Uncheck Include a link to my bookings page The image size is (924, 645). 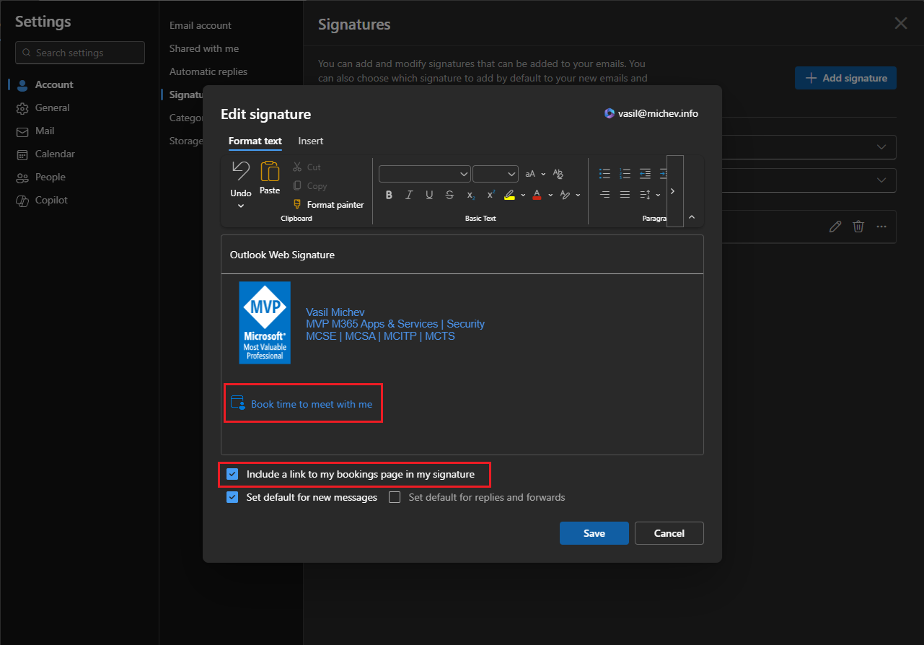point(232,474)
